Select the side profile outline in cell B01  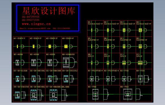[x=22, y=63]
